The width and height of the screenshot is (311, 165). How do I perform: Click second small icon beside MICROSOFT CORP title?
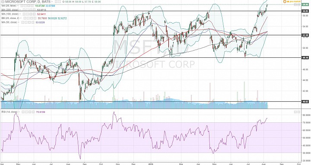60,2
